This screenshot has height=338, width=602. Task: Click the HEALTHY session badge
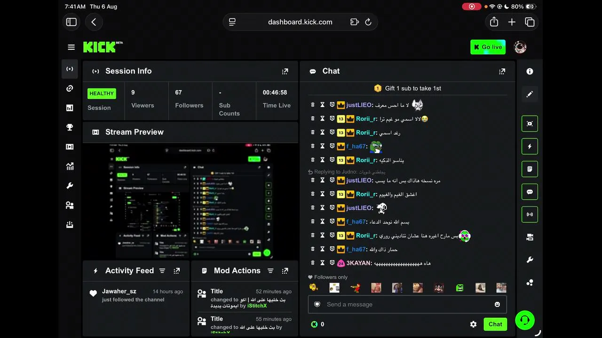pyautogui.click(x=102, y=93)
